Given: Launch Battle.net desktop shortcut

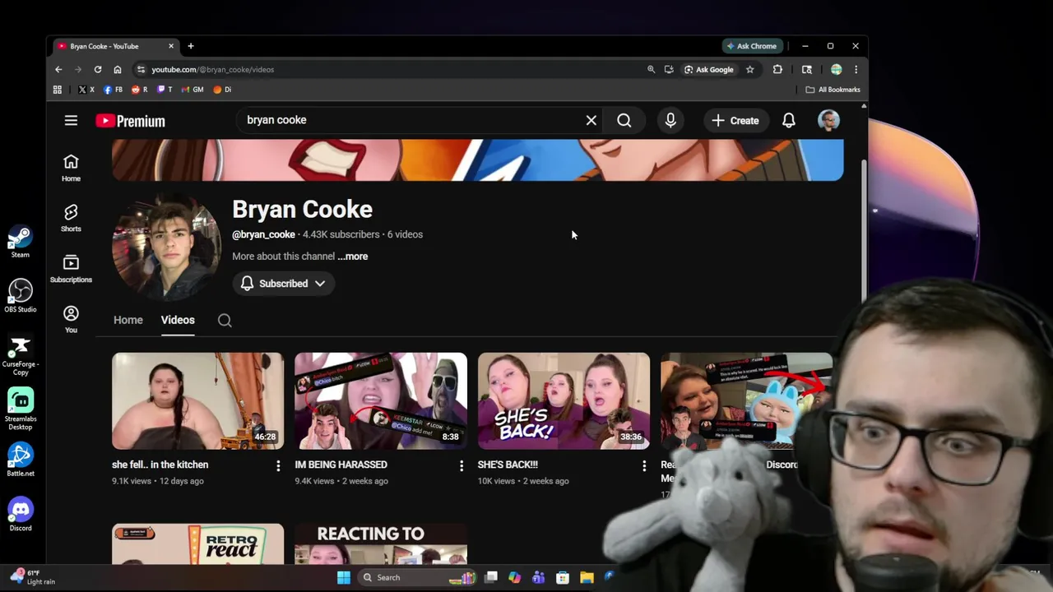Looking at the screenshot, I should [21, 460].
